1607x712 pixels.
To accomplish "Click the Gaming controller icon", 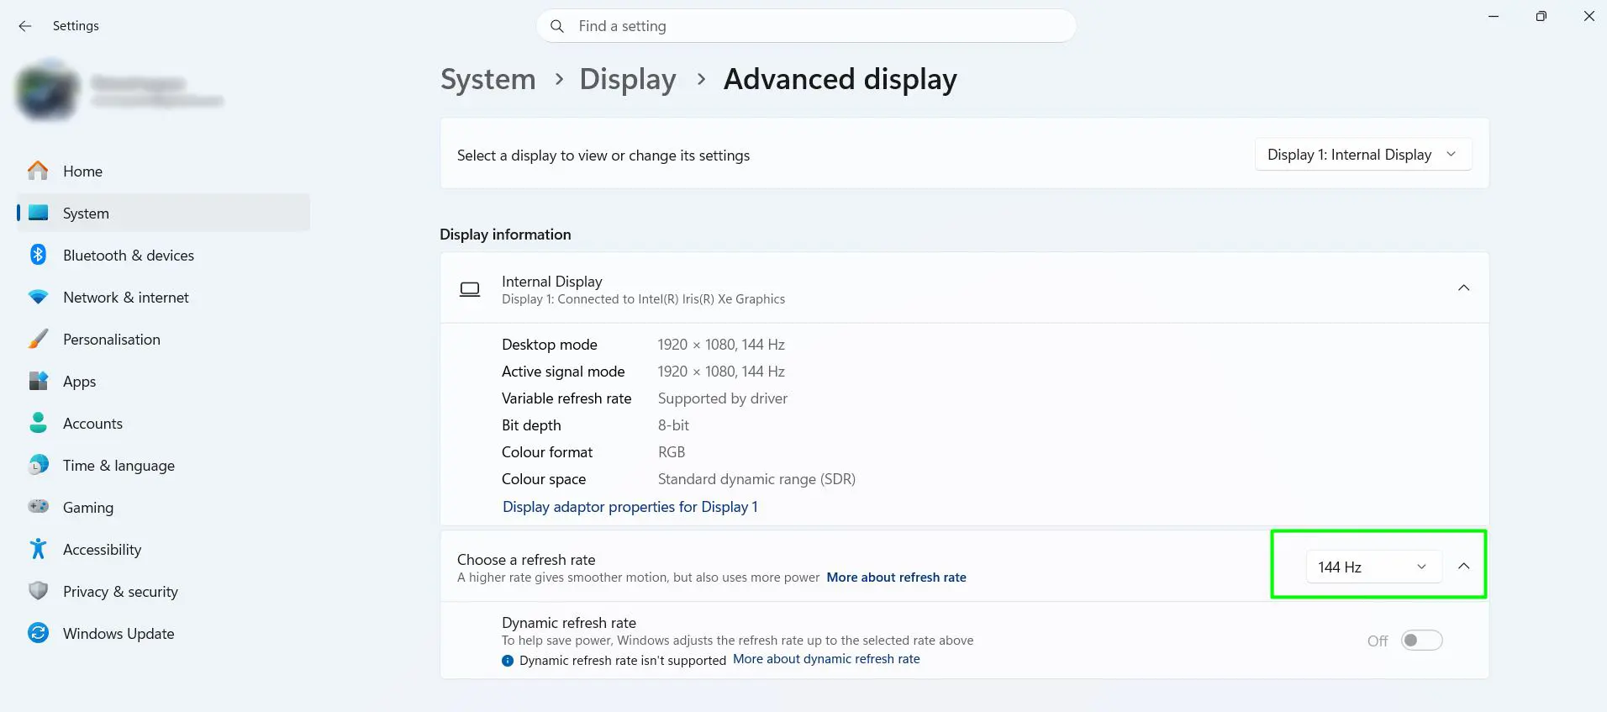I will pos(38,507).
